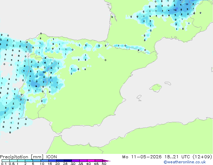Click the 5–10 mm legend color box

point(37,161)
